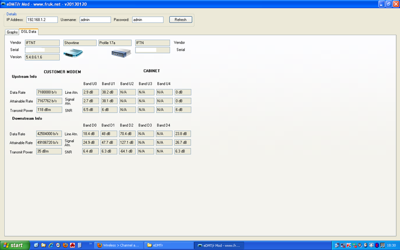This screenshot has width=400, height=250.
Task: Click Show Desktop in quick launch
Action: 36,245
